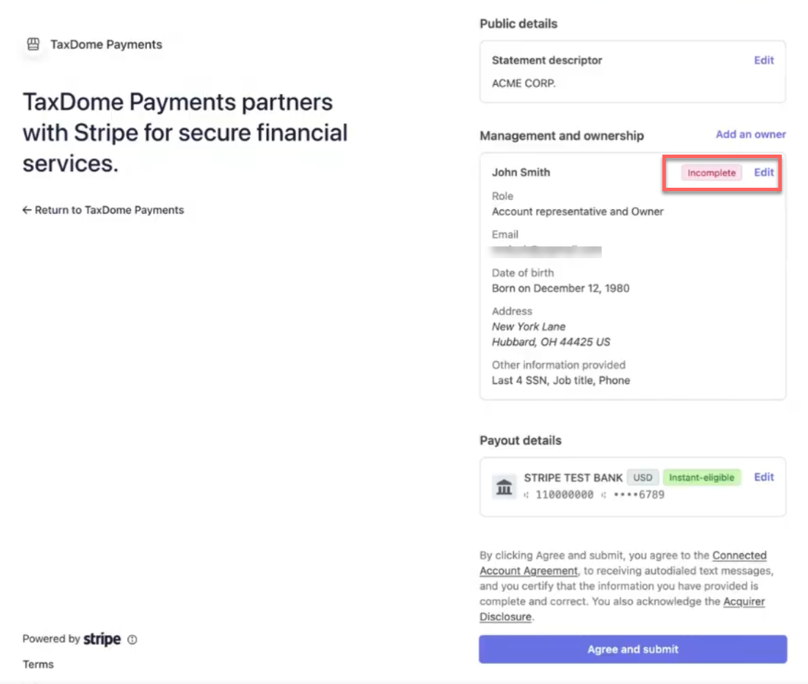Open the Terms link in footer
808x684 pixels.
point(38,665)
